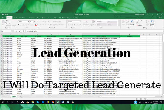The width and height of the screenshot is (164, 110).
Task: Open the Page Layout tab
Action: coord(23,18)
